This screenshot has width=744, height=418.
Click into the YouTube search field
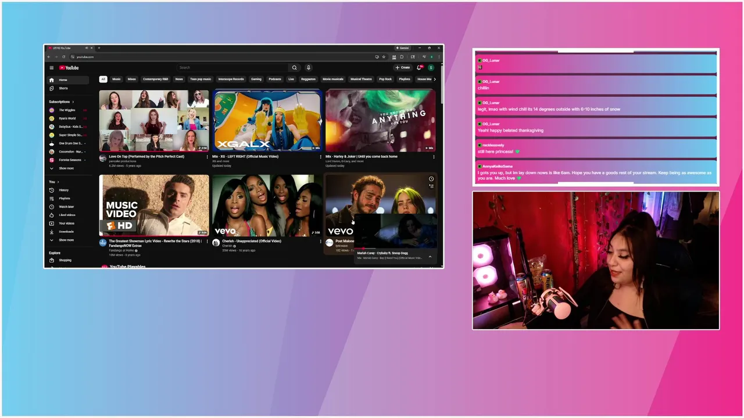tap(233, 68)
